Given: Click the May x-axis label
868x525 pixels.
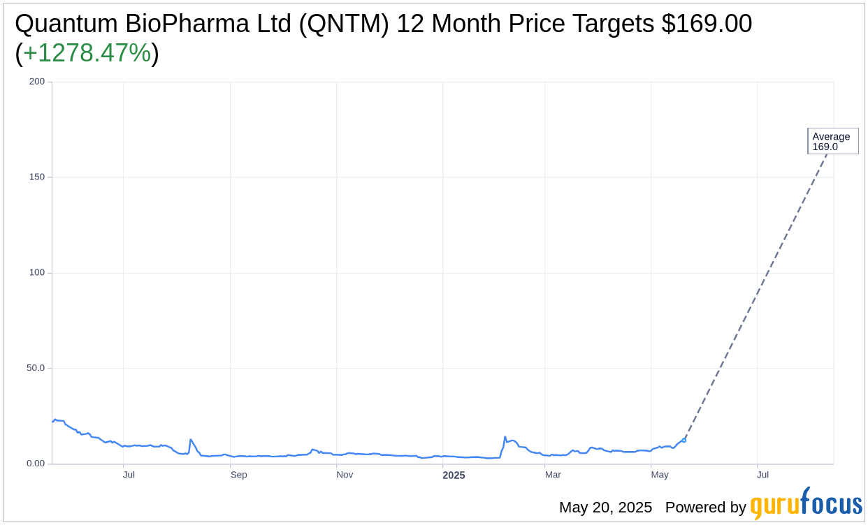Looking at the screenshot, I should click(x=660, y=475).
